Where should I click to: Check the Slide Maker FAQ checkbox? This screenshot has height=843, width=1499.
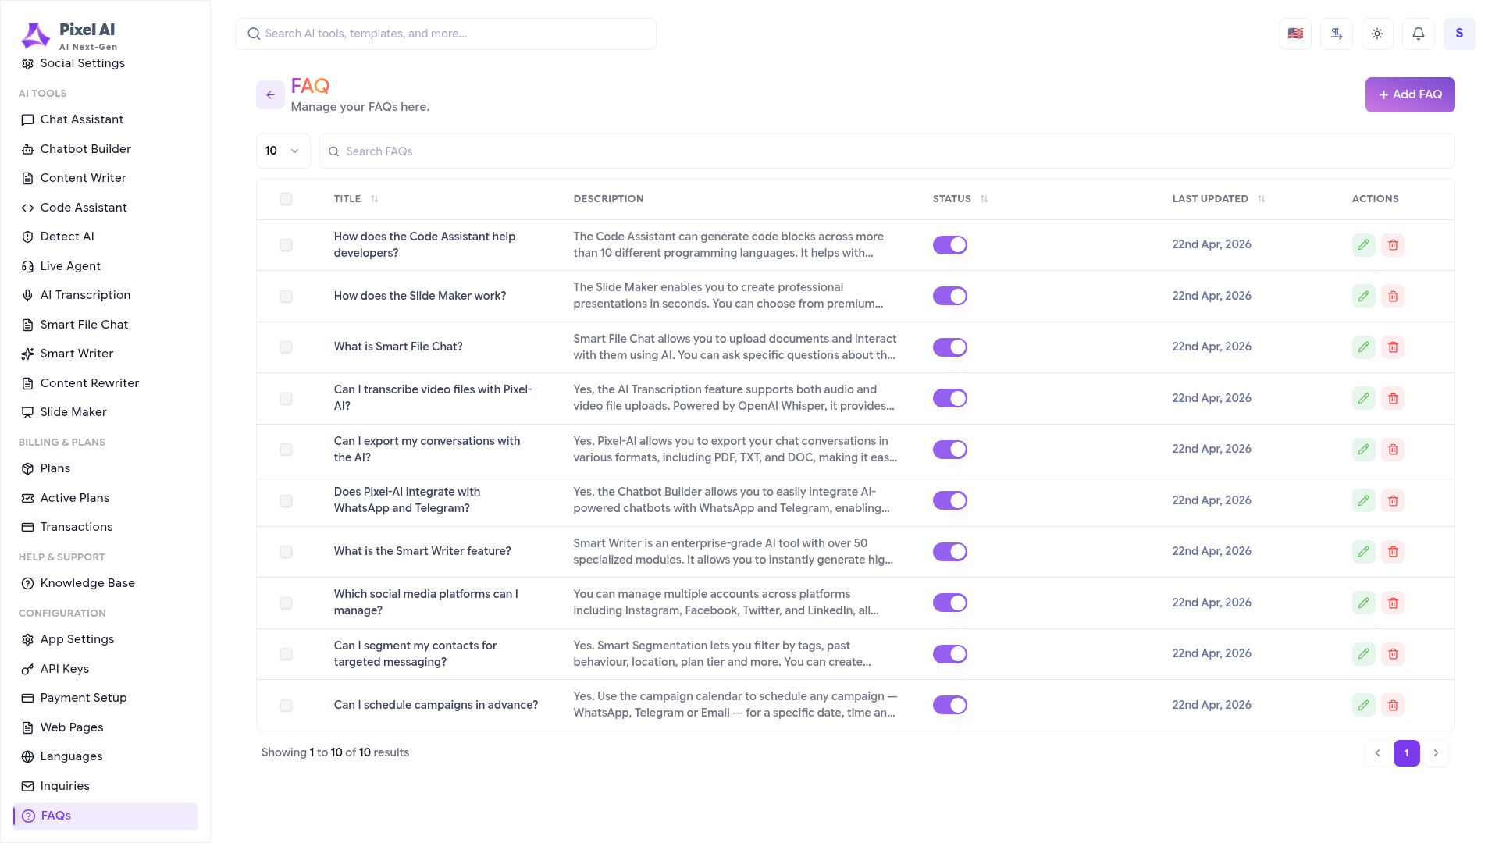[286, 296]
